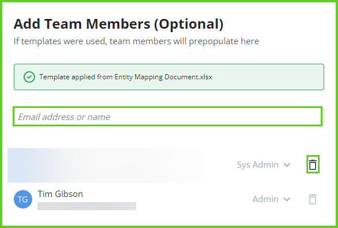Click the green checkmark success icon

tap(29, 77)
